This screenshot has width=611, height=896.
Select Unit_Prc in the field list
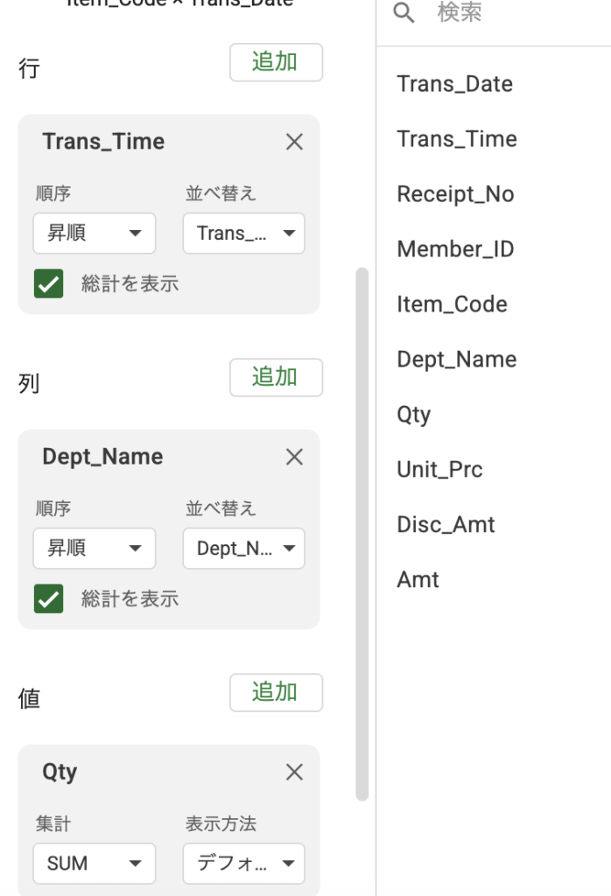tap(439, 470)
